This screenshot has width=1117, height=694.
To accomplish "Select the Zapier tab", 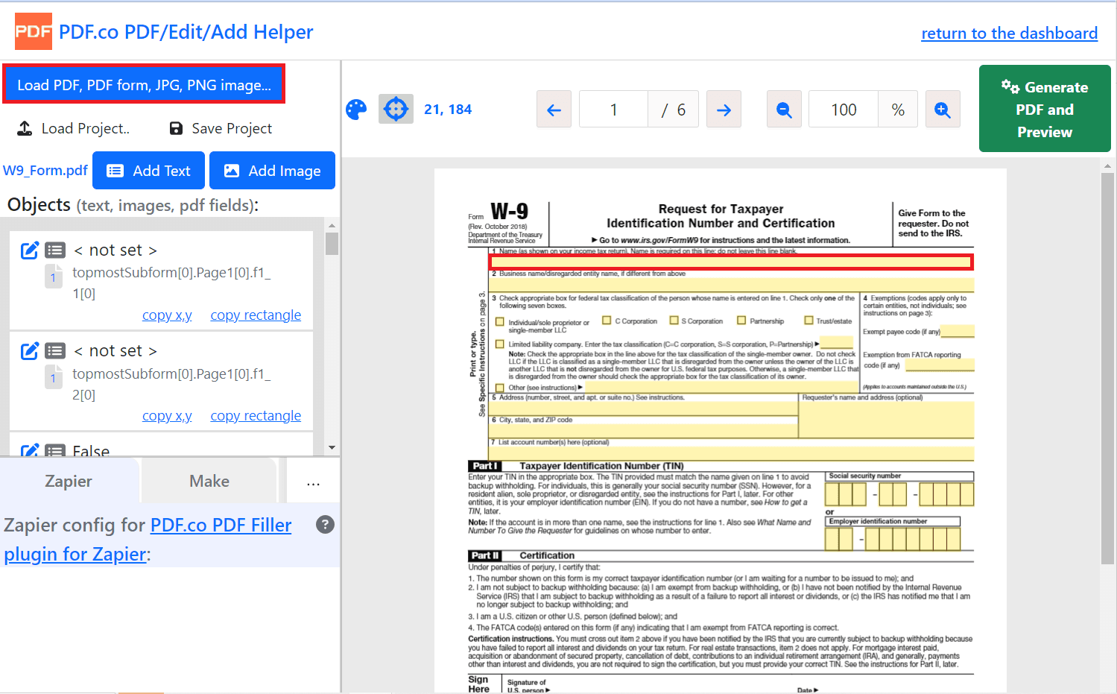I will (x=69, y=482).
